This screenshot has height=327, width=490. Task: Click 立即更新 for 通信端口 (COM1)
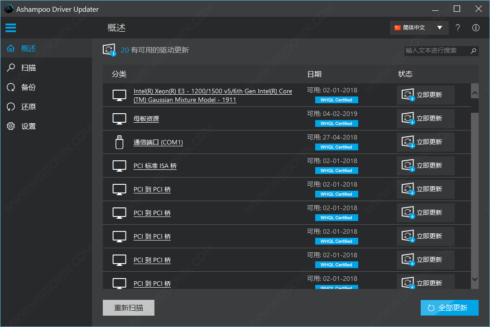(425, 142)
